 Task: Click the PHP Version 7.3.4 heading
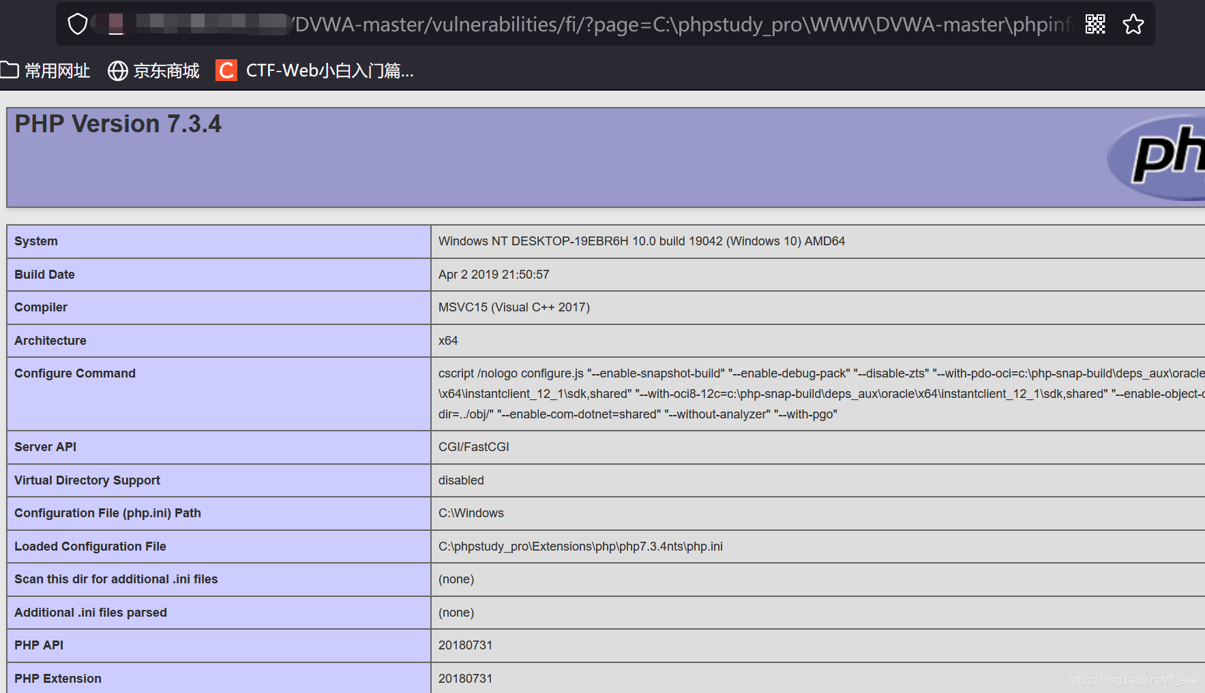118,124
